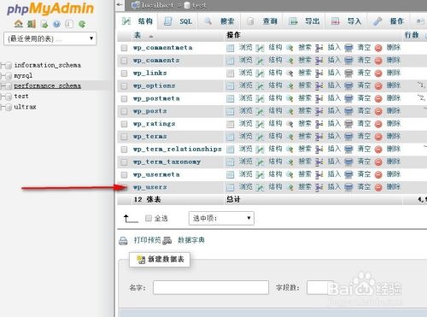Screen dimensions: 427x317
Task: Tick the wp_posts checkbox
Action: [124, 111]
